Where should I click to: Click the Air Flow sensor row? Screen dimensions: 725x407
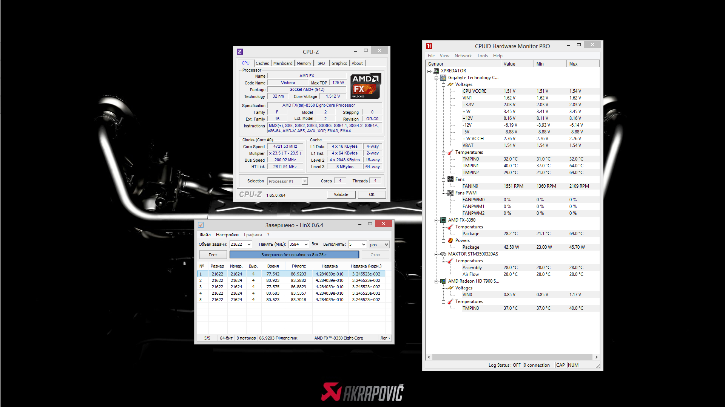click(512, 274)
